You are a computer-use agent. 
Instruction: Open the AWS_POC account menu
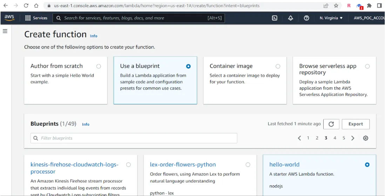369,18
